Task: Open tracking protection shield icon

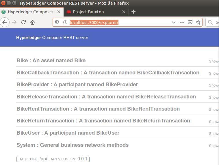Action: 57,22
